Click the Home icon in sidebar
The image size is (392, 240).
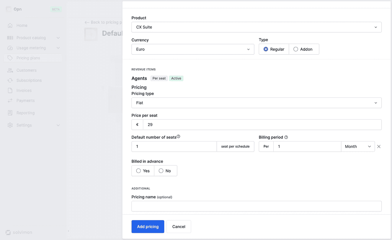(10, 26)
